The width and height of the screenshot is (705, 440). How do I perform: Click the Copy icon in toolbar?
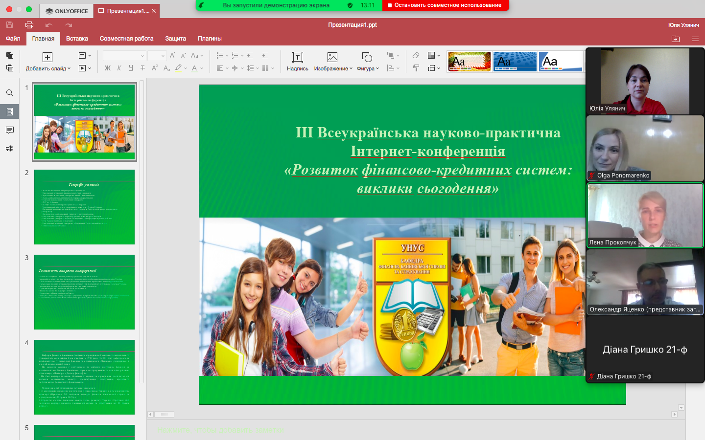click(9, 56)
